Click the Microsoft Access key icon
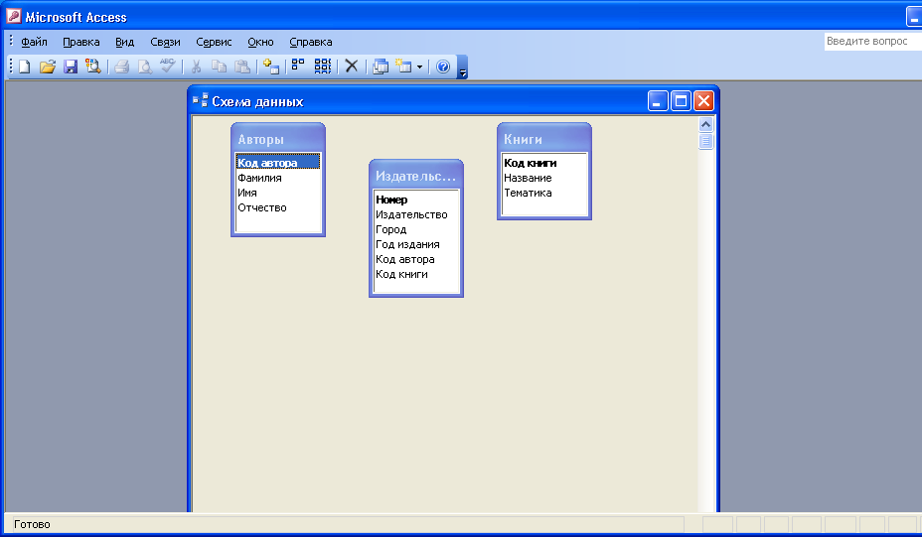The width and height of the screenshot is (922, 537). (14, 17)
